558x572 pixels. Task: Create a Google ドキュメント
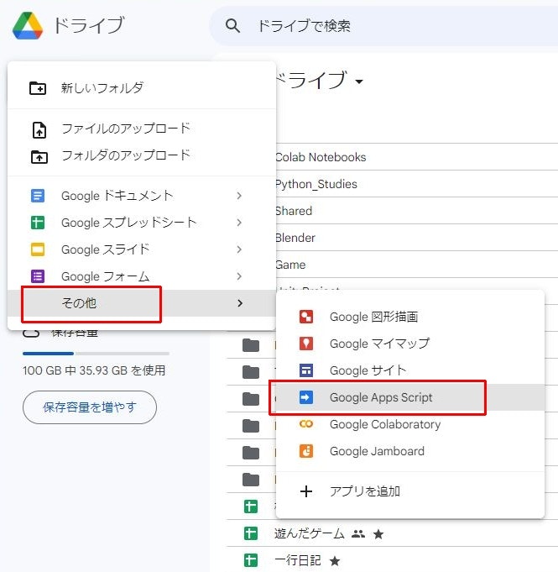[x=142, y=196]
